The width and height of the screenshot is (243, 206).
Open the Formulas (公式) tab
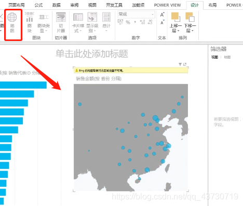[x=38, y=5]
